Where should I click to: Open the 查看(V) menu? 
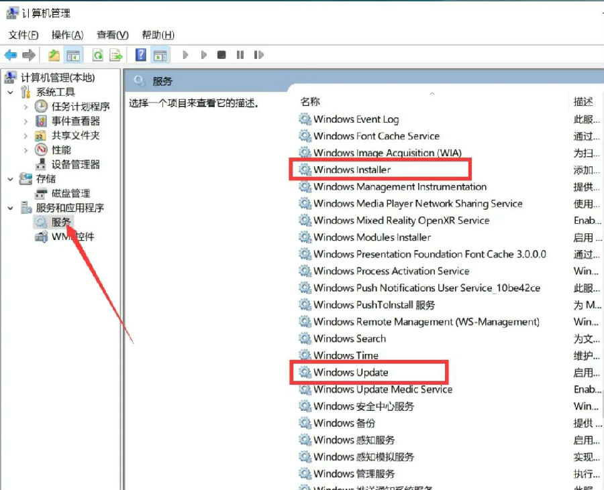[x=112, y=35]
